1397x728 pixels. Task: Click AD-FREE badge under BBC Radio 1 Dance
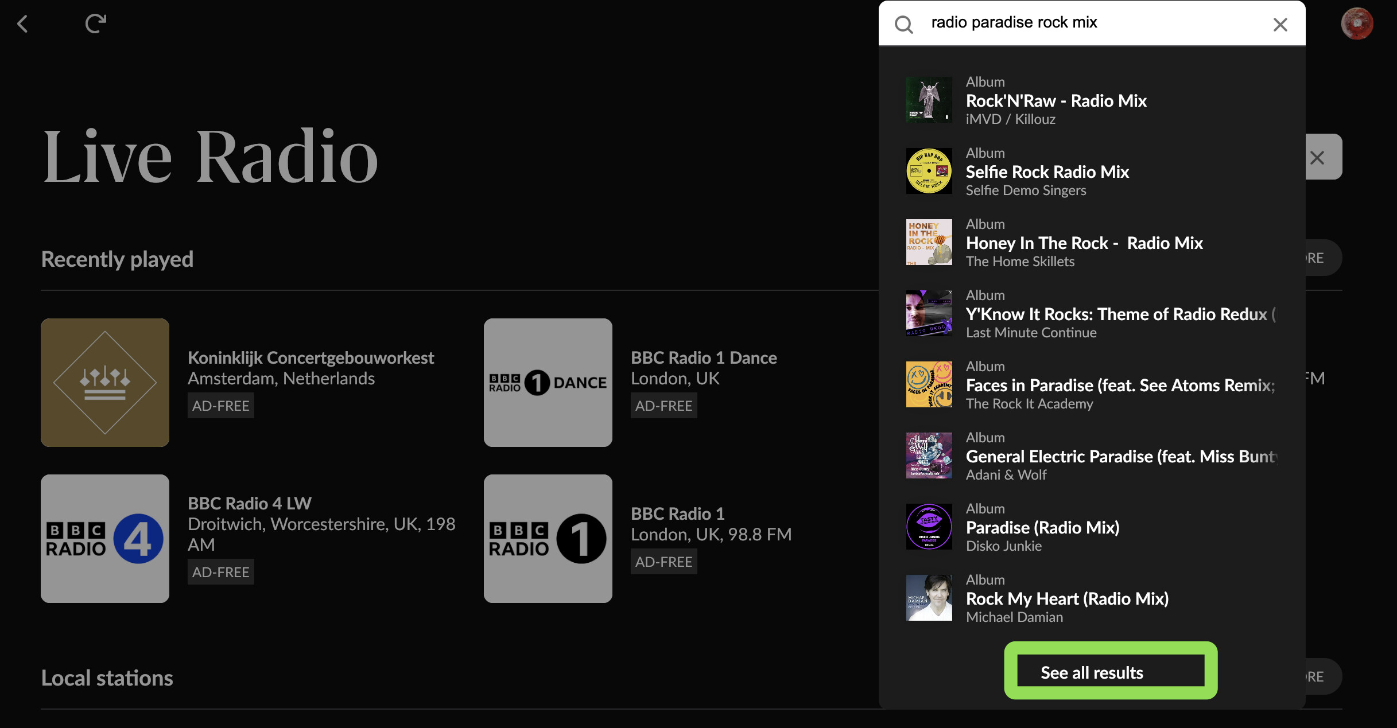(664, 406)
